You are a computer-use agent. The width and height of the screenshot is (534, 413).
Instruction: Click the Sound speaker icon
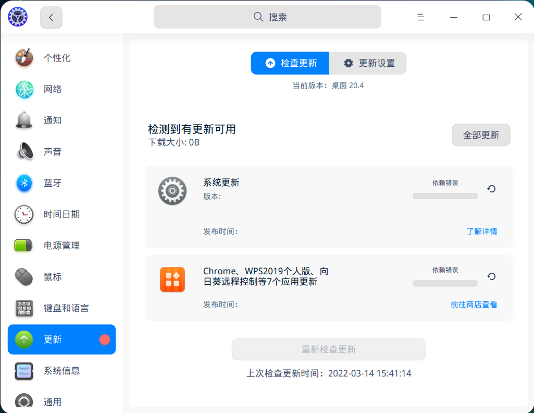tap(24, 152)
